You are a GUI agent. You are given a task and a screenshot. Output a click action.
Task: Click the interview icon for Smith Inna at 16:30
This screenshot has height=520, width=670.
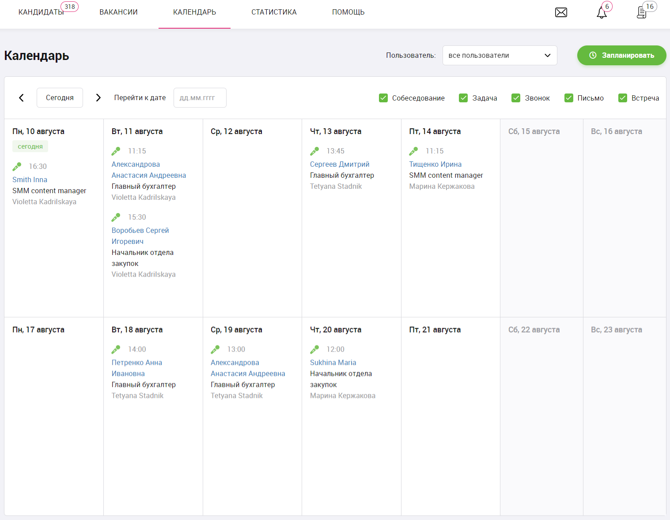click(17, 166)
